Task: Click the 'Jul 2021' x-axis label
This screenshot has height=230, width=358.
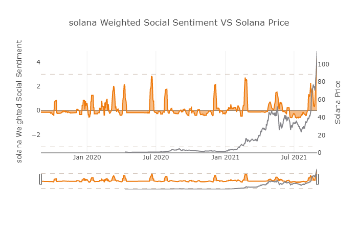Action: coord(293,157)
